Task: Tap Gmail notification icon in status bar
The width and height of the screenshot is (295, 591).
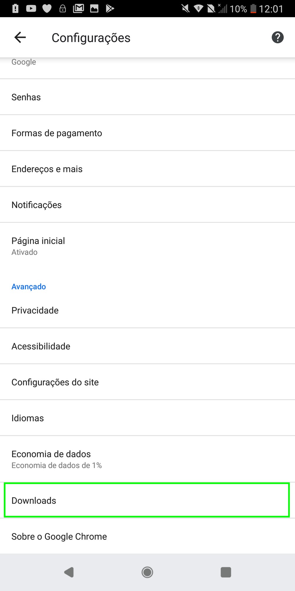Action: coord(78,9)
